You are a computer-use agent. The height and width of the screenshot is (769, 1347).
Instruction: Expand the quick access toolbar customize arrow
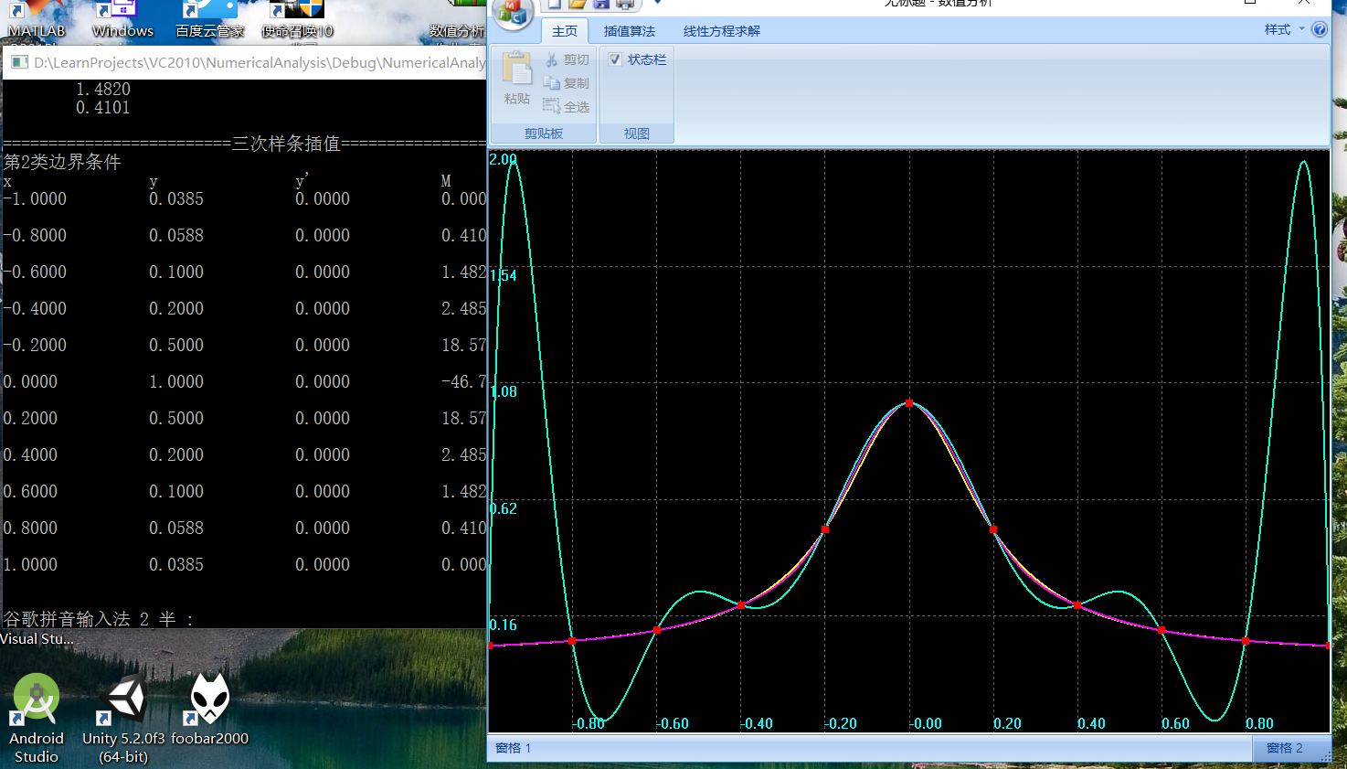657,4
